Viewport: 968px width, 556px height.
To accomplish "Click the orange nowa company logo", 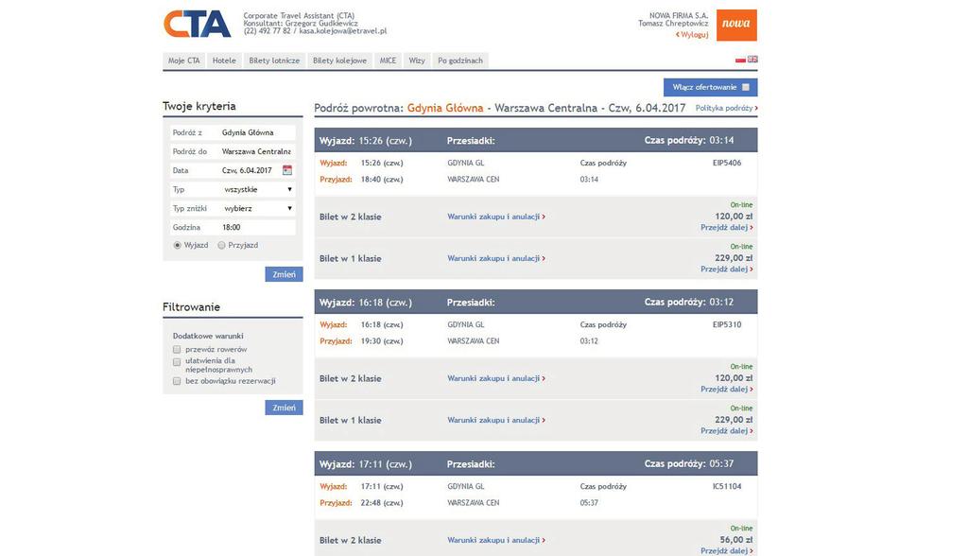I will 736,25.
